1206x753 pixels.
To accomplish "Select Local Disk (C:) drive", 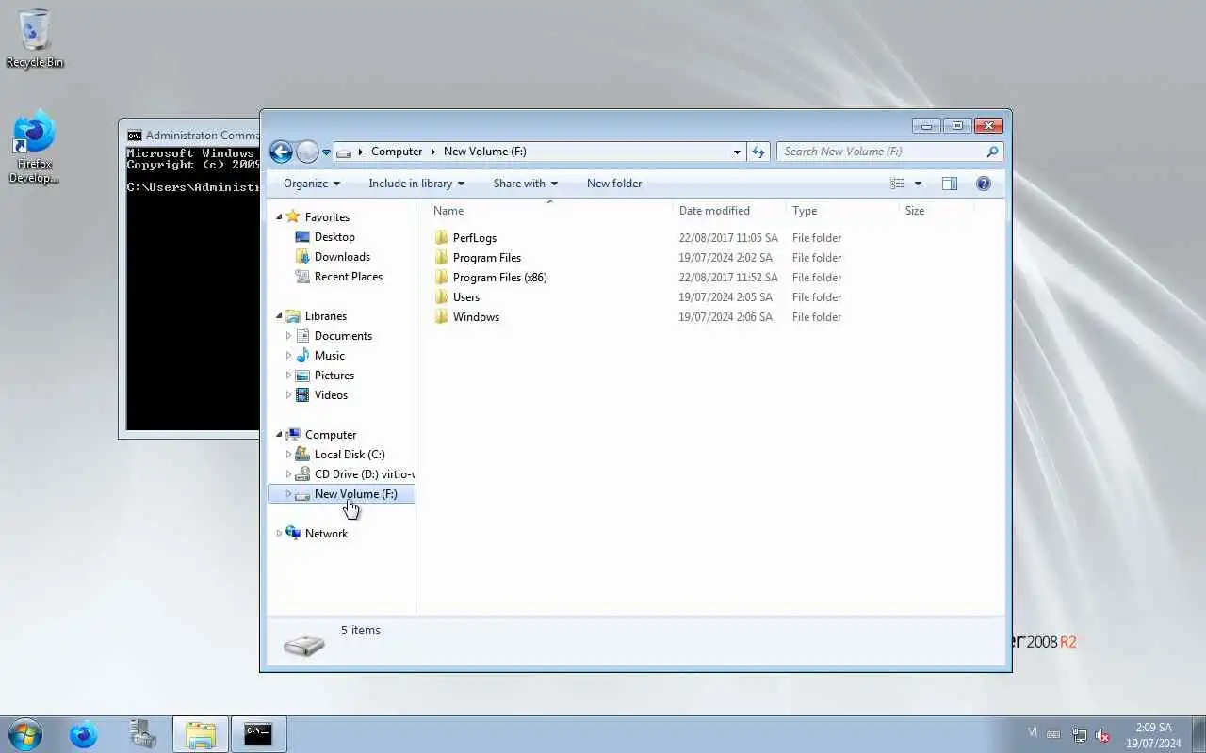I will coord(350,455).
